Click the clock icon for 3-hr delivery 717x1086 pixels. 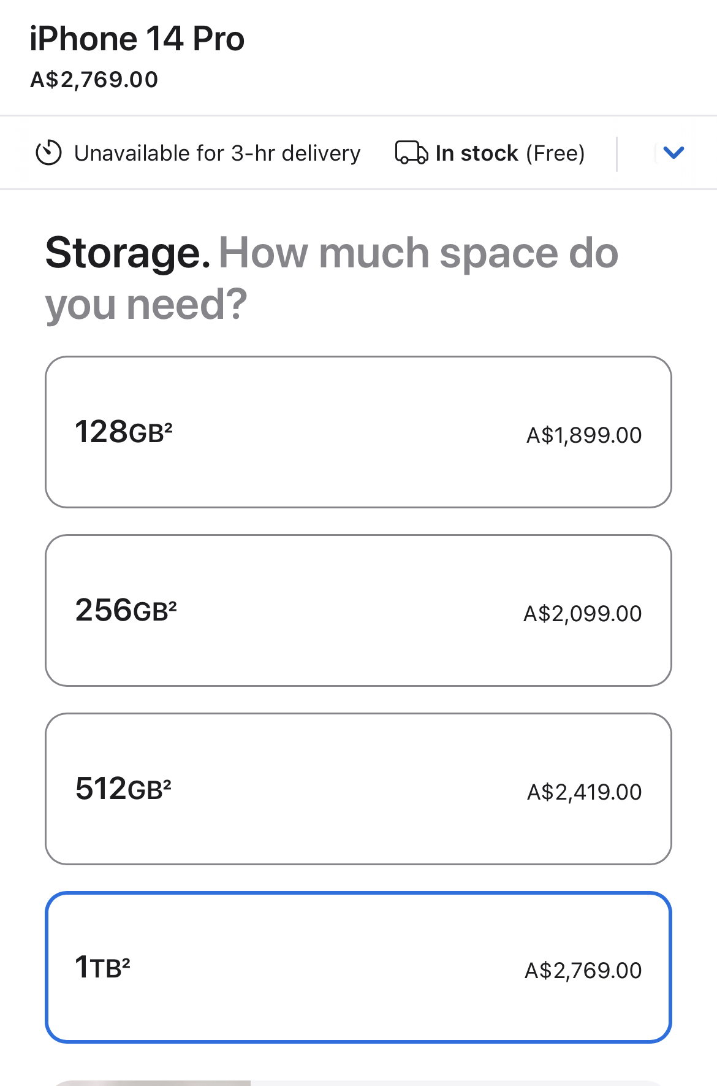[48, 153]
